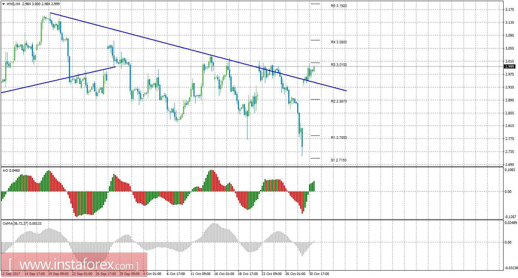Click the R2 2.8970 pivot label
The image size is (518, 278).
339,101
